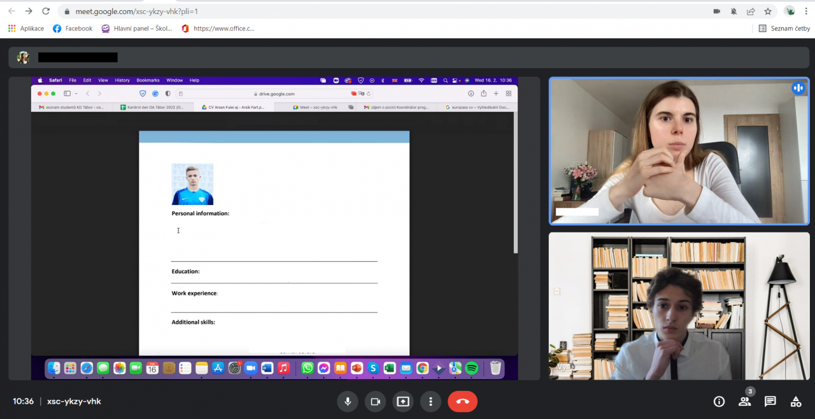
Task: Toggle notifications bell in address bar
Action: 733,11
